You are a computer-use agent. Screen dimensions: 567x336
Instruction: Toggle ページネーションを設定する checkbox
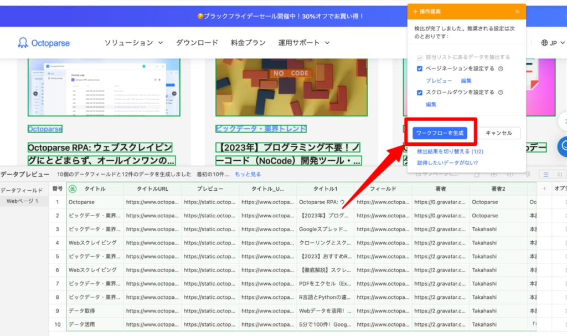pyautogui.click(x=420, y=69)
